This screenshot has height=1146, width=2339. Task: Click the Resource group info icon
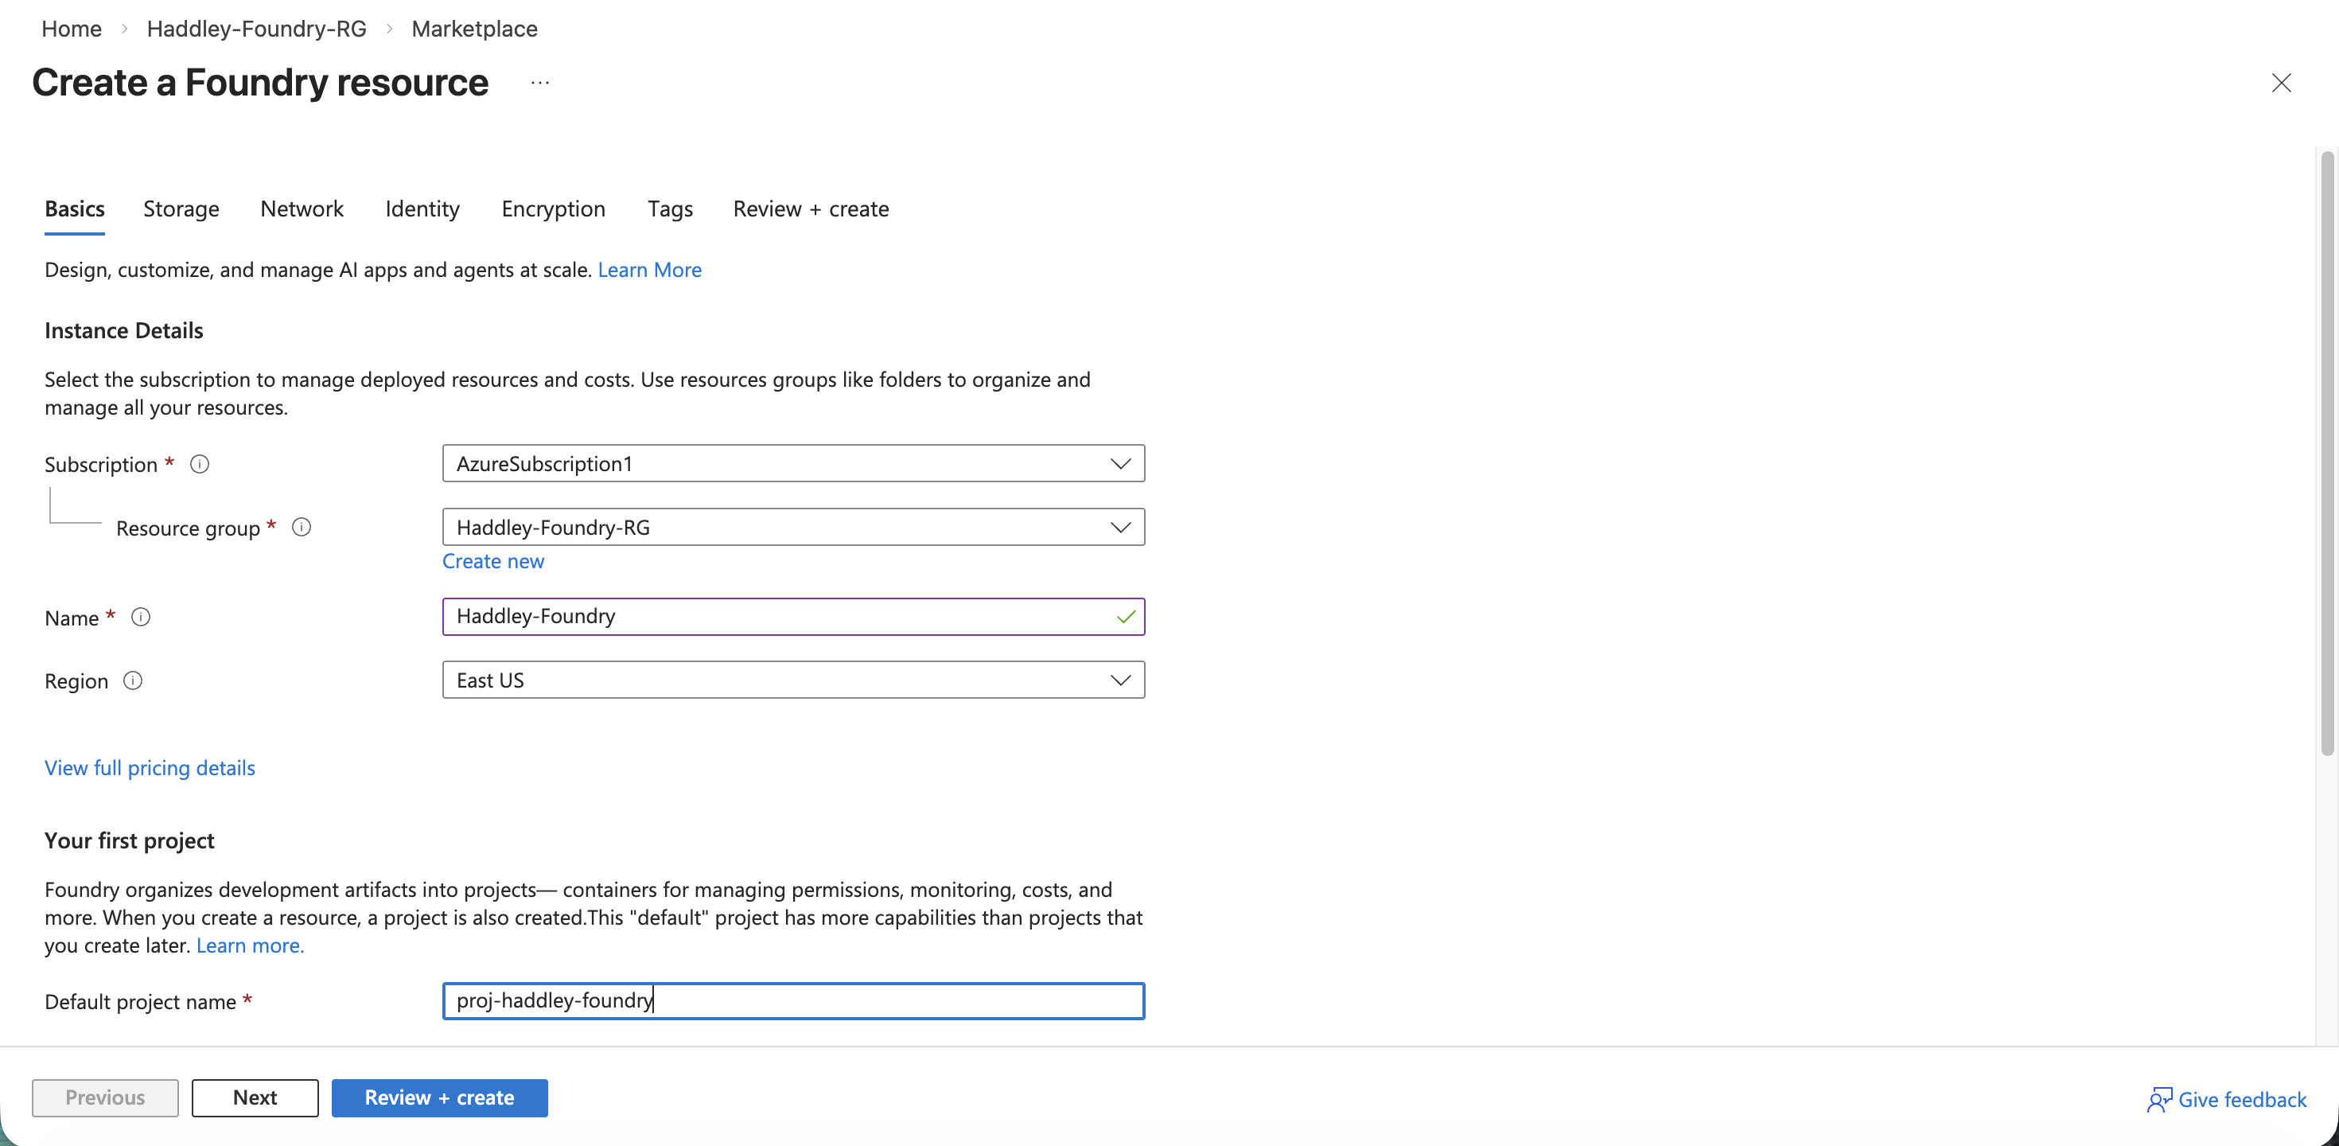[302, 527]
